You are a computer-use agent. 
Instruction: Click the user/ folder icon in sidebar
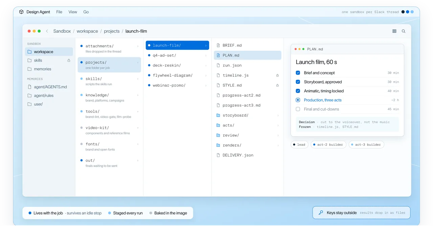(29, 104)
